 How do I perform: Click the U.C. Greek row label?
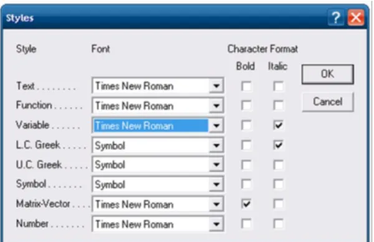(x=39, y=165)
